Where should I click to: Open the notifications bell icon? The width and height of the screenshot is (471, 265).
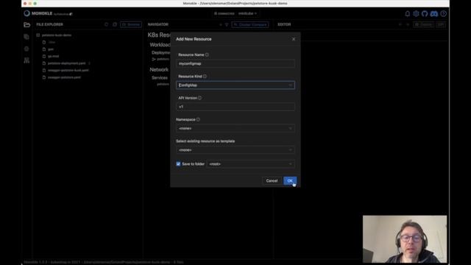[407, 13]
